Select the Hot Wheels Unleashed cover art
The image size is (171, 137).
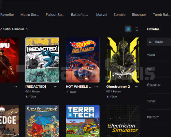[x=83, y=60]
